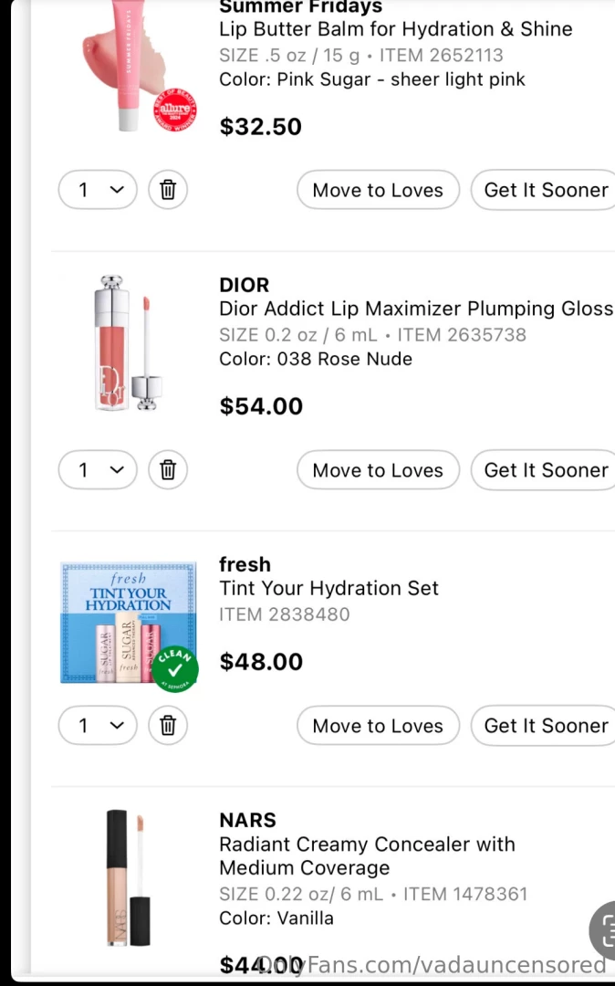This screenshot has height=986, width=615.
Task: Click Clean at Sephora green badge
Action: coord(175,669)
